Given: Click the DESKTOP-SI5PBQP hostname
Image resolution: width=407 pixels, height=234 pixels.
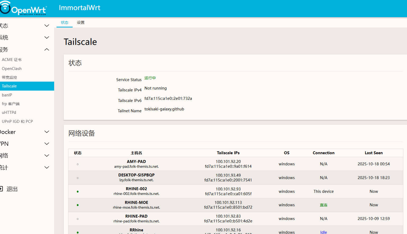Looking at the screenshot, I should pyautogui.click(x=136, y=175).
